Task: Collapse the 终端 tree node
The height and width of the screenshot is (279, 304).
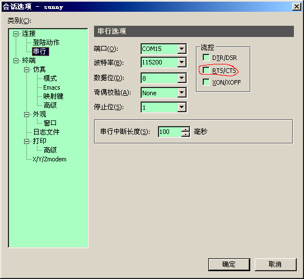Action: [x=16, y=61]
